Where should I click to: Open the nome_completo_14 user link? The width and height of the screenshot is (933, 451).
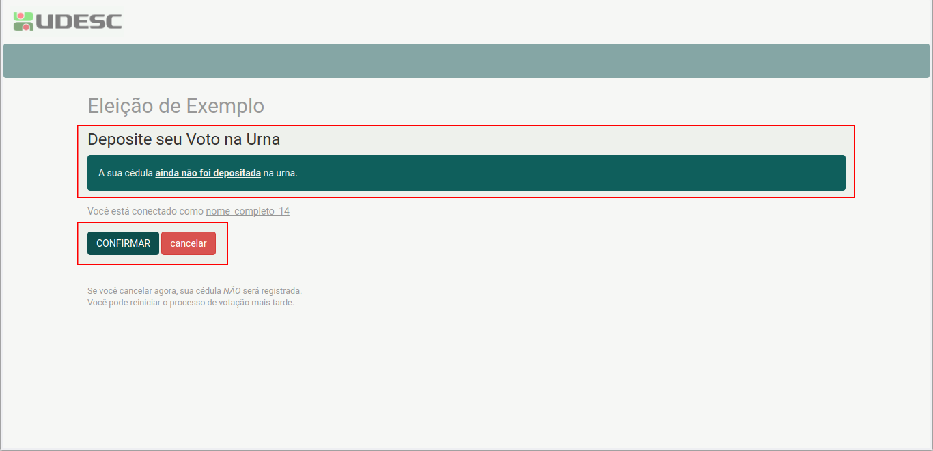(x=247, y=211)
